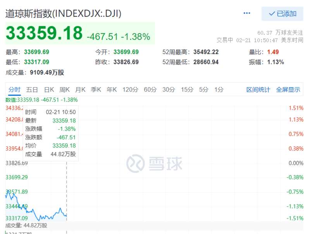Viewport: 310px width, 234px height.
Task: Select the 季K quarterly chart tab
Action: (x=96, y=90)
